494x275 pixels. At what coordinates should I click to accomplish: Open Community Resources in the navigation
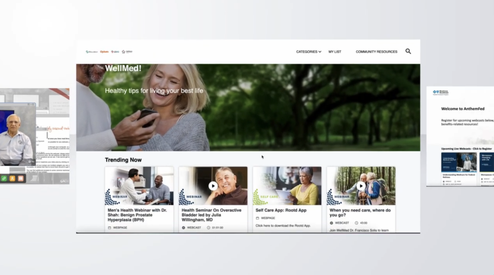coord(376,51)
